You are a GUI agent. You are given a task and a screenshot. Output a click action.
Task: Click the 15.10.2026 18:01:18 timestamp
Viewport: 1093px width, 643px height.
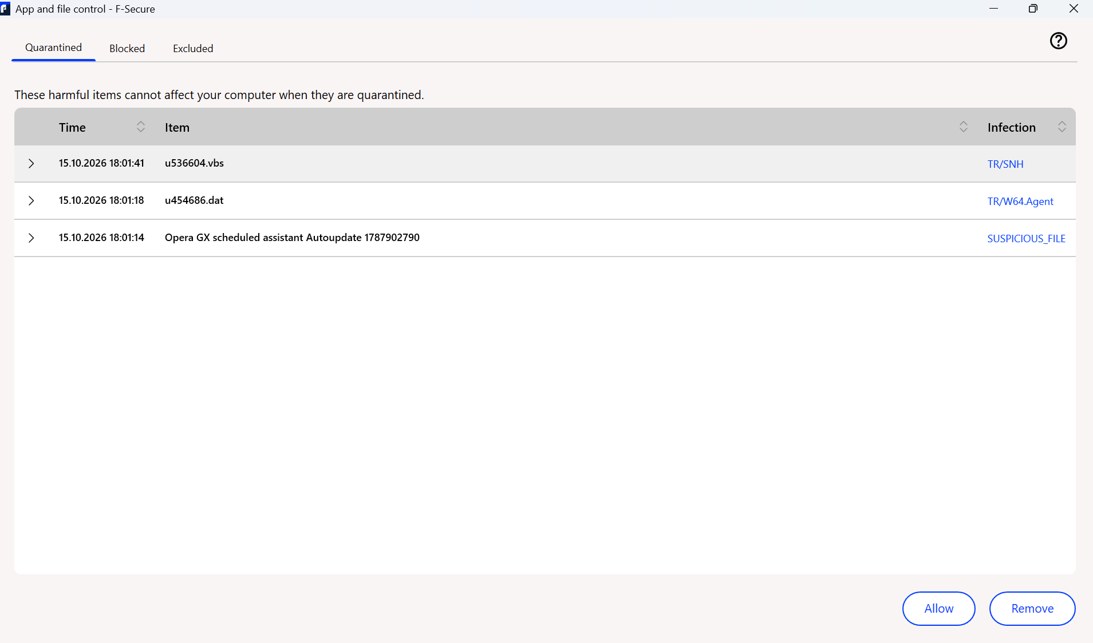pos(101,200)
